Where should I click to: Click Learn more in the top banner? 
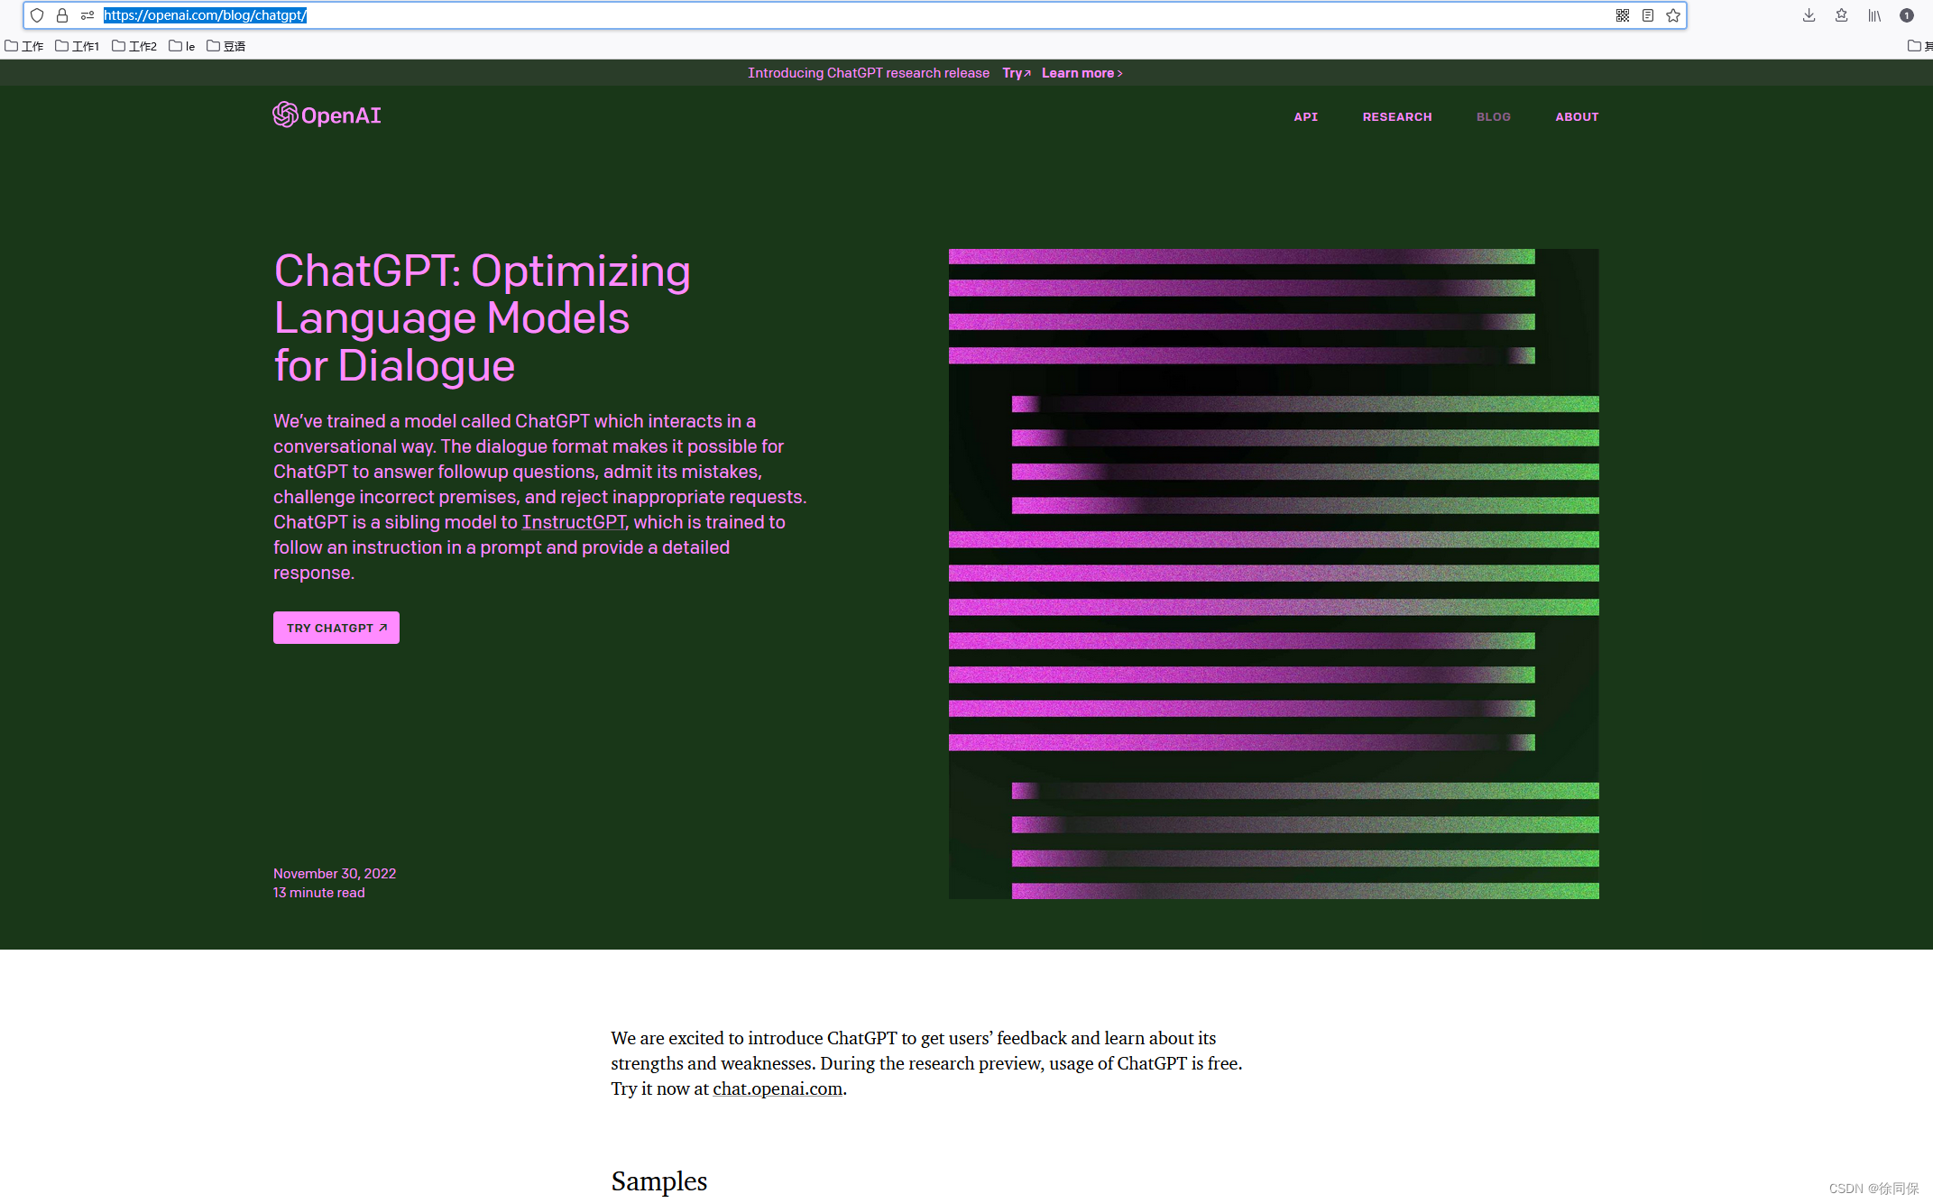(x=1082, y=73)
